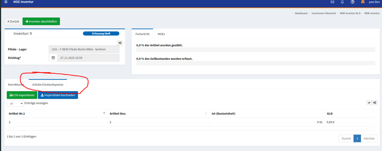Go to pagination page 1

coord(357,138)
